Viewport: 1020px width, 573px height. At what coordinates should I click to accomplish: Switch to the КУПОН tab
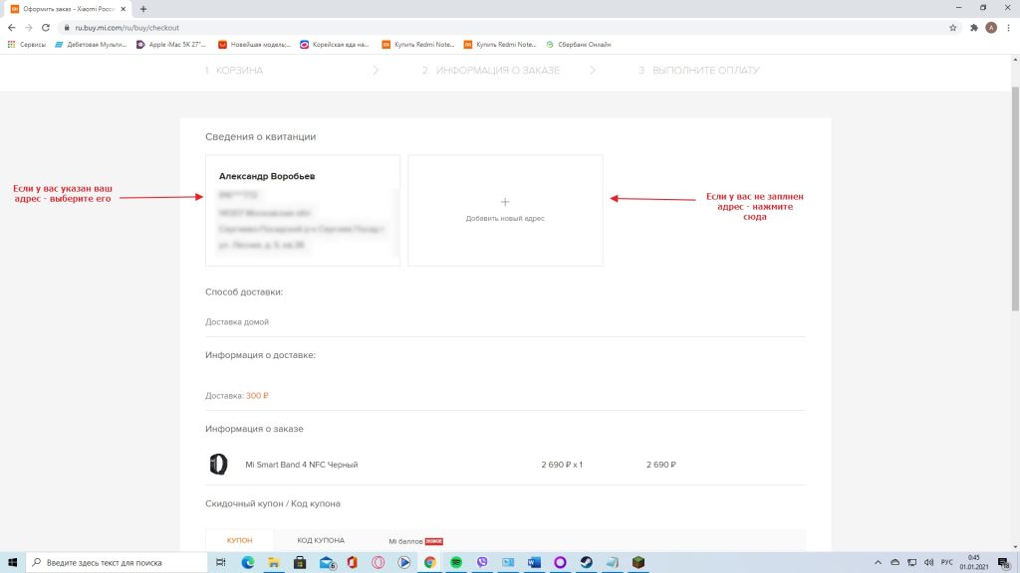click(239, 540)
